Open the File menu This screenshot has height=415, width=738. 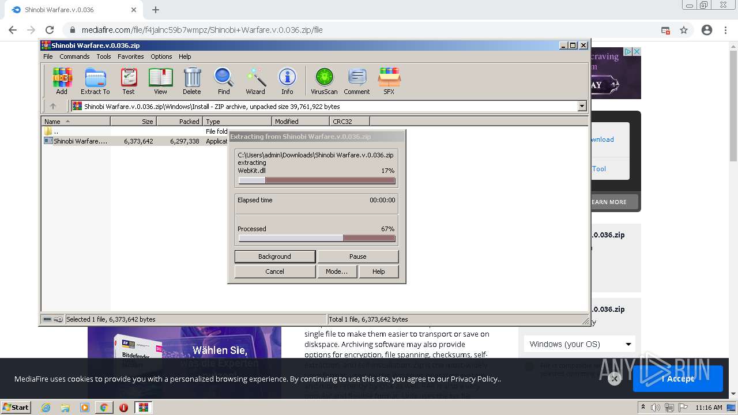48,56
